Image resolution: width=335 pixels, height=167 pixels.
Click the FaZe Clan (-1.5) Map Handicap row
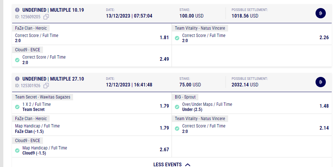tap(92, 129)
